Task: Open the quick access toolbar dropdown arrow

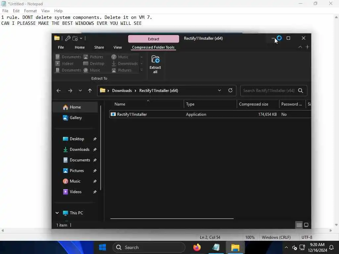Action: pyautogui.click(x=81, y=38)
